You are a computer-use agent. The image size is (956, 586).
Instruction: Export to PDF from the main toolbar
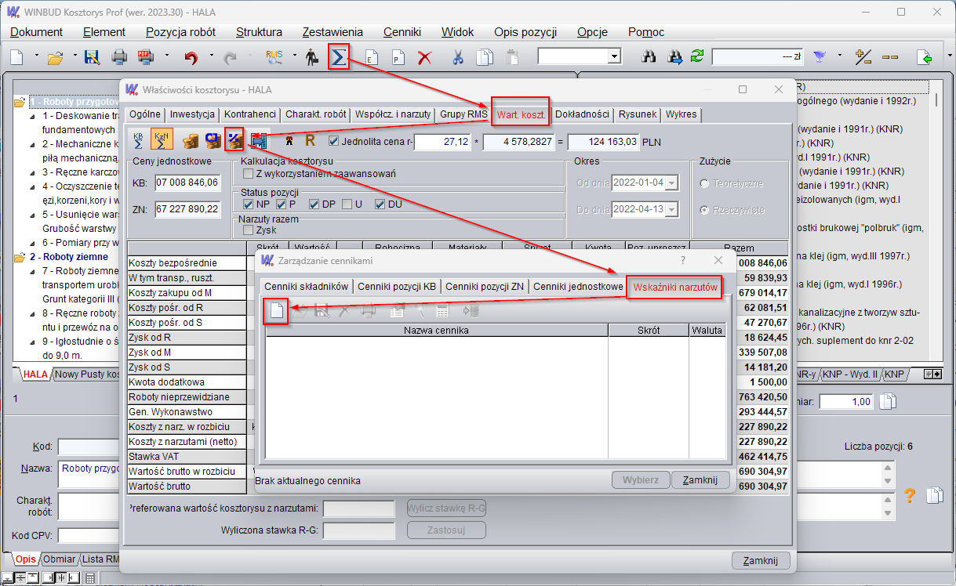(x=145, y=56)
